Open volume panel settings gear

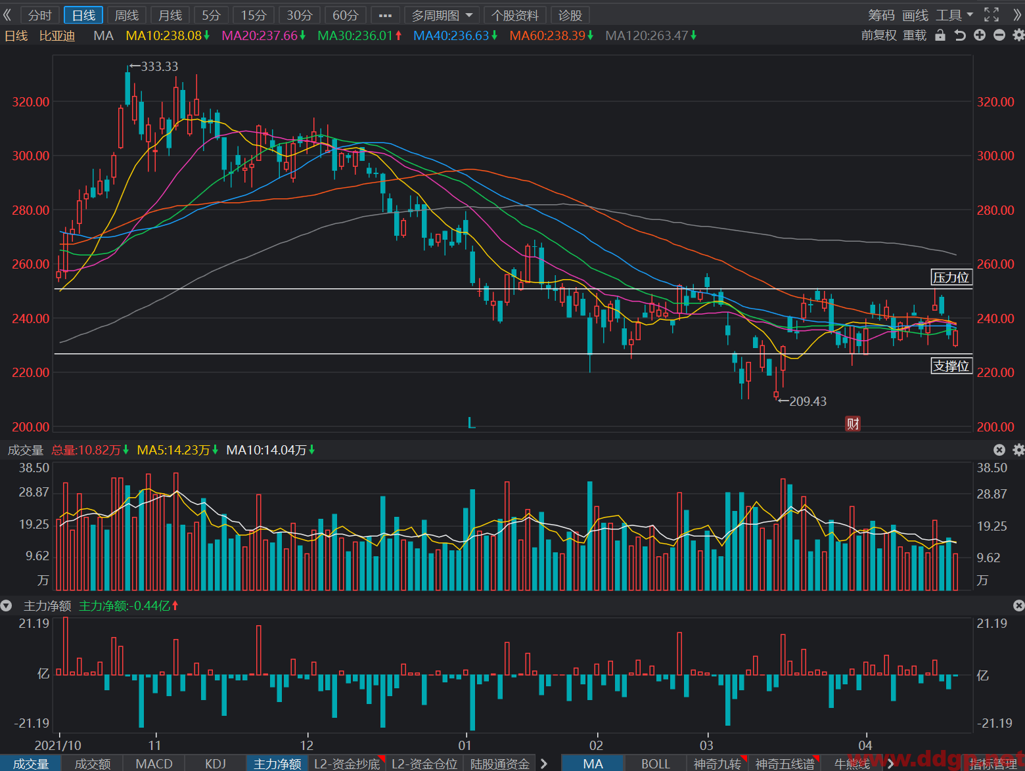click(x=1018, y=450)
